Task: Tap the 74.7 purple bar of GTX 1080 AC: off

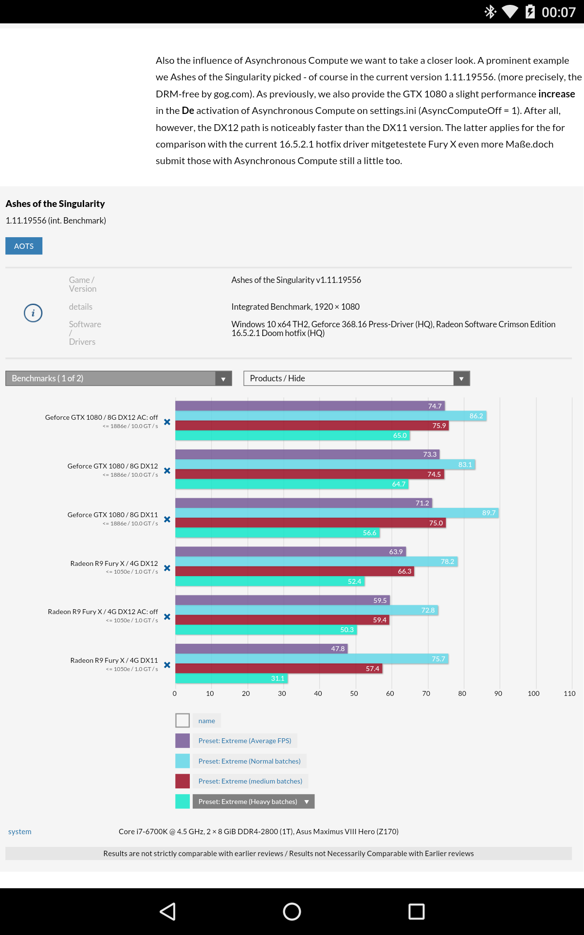Action: pos(310,406)
